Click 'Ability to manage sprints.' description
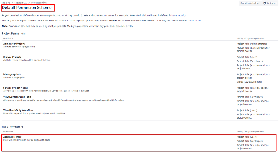 (x=15, y=78)
